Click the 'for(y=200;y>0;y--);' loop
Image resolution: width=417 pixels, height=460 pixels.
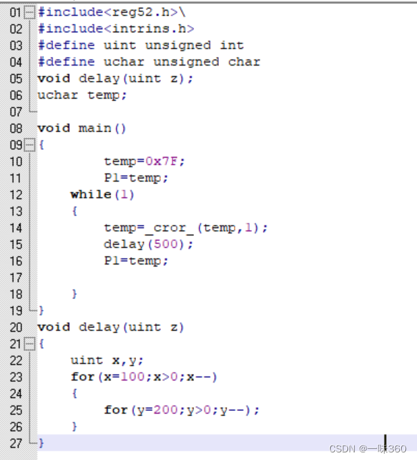coord(182,410)
